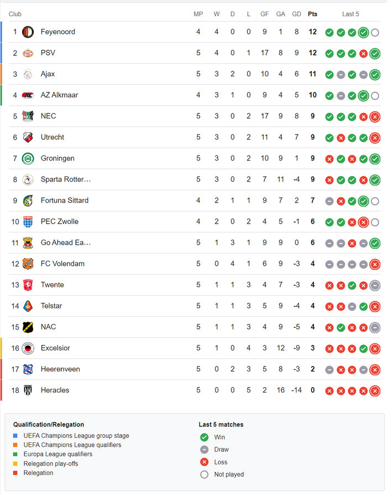Open the Sparta Rotterdam team name

(x=66, y=179)
